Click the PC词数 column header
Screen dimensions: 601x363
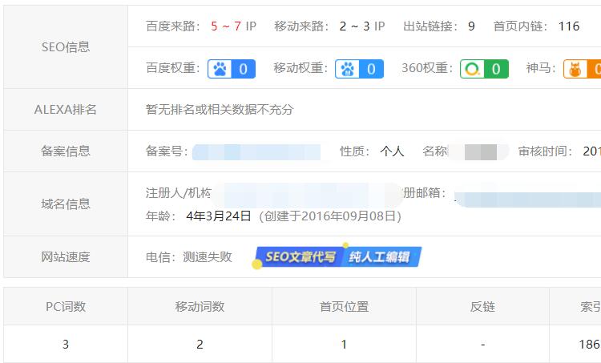66,306
